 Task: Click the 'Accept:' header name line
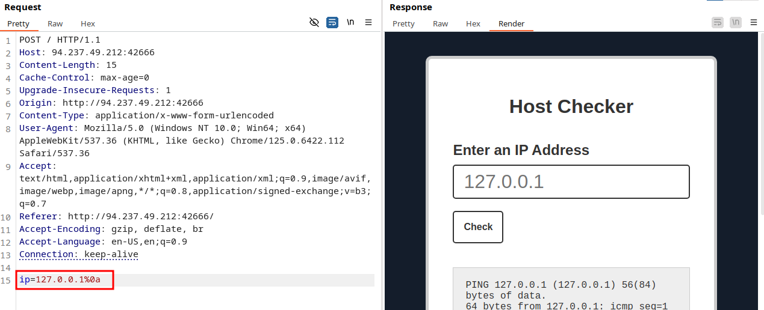(38, 166)
